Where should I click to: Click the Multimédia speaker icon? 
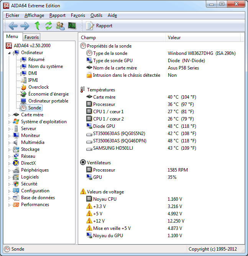click(16, 142)
